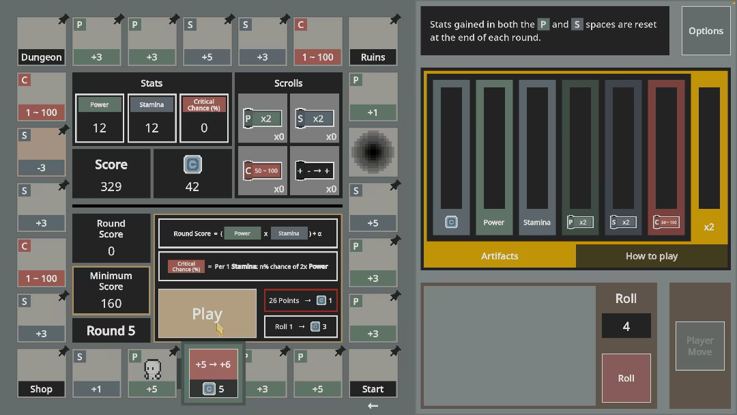737x415 pixels.
Task: Click the P x2 power scroll
Action: (262, 119)
